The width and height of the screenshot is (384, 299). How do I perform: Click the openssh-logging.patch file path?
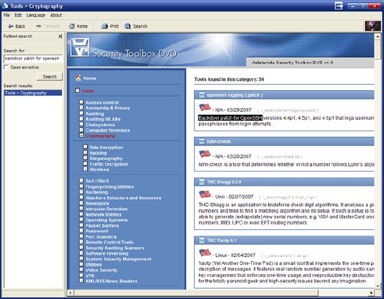288,111
